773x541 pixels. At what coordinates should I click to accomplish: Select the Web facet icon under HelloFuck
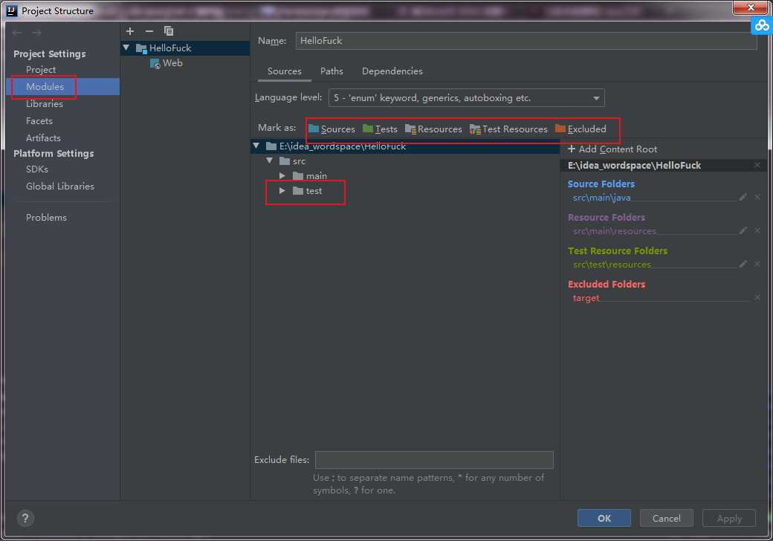[x=155, y=64]
